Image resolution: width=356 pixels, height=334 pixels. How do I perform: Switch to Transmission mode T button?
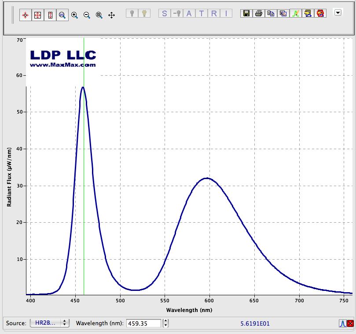[x=202, y=13]
